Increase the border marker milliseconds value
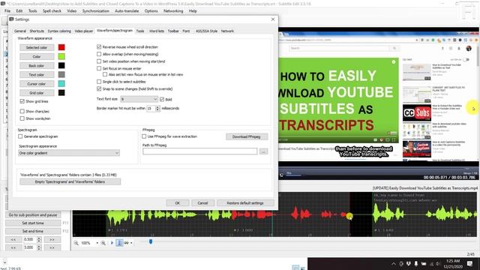 [x=157, y=107]
